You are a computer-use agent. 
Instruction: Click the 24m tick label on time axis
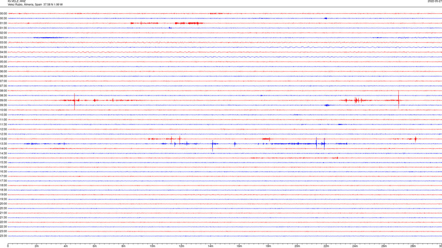click(355, 246)
